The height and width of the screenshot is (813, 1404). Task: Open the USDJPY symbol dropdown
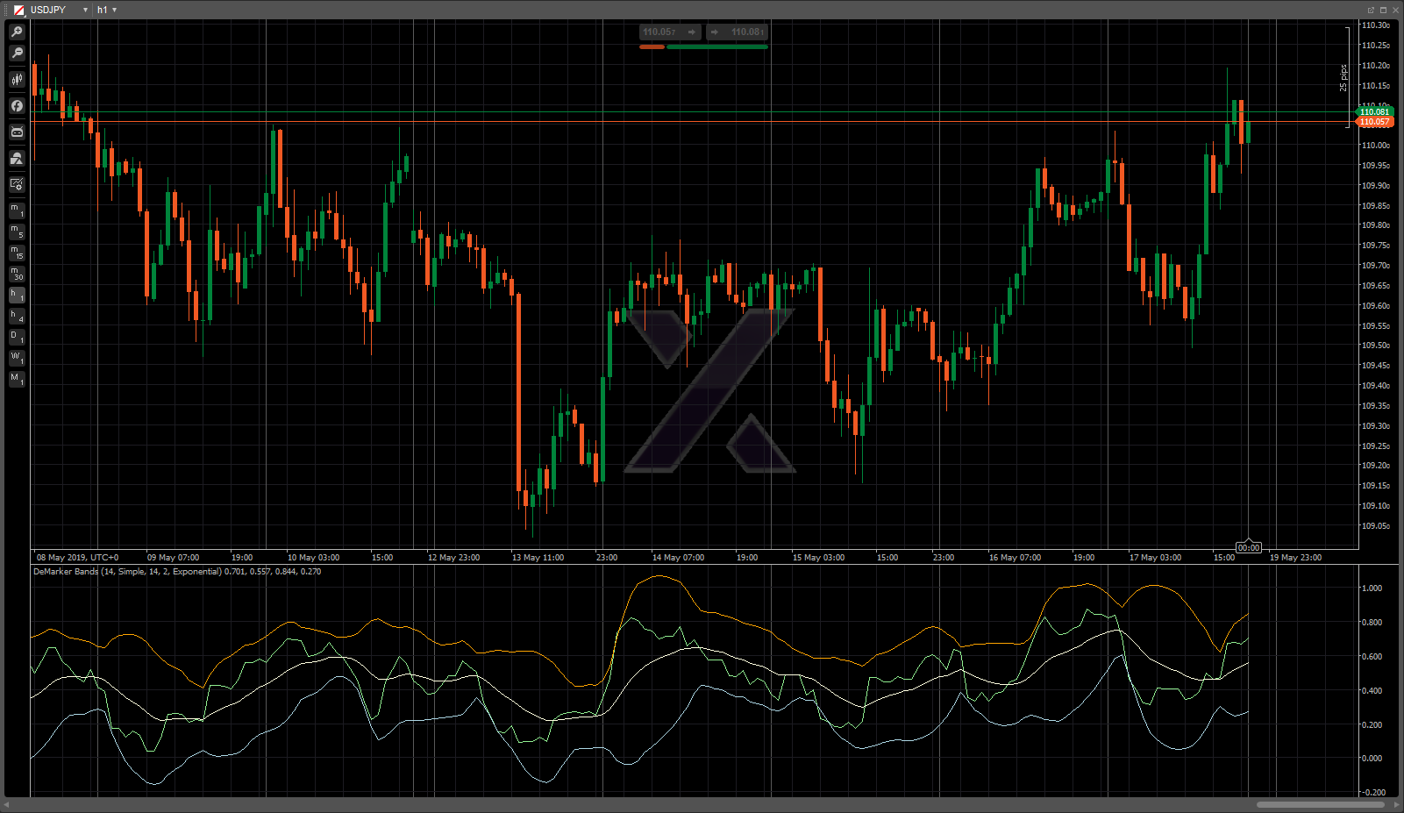(85, 10)
